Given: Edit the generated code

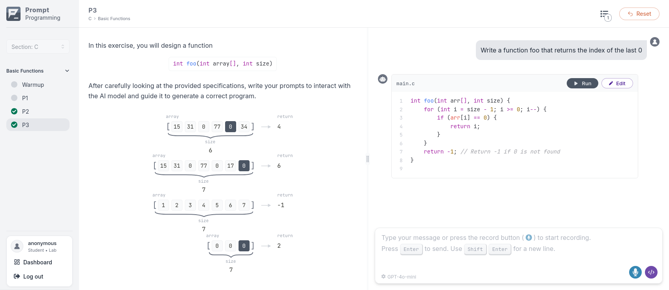Looking at the screenshot, I should pos(617,83).
